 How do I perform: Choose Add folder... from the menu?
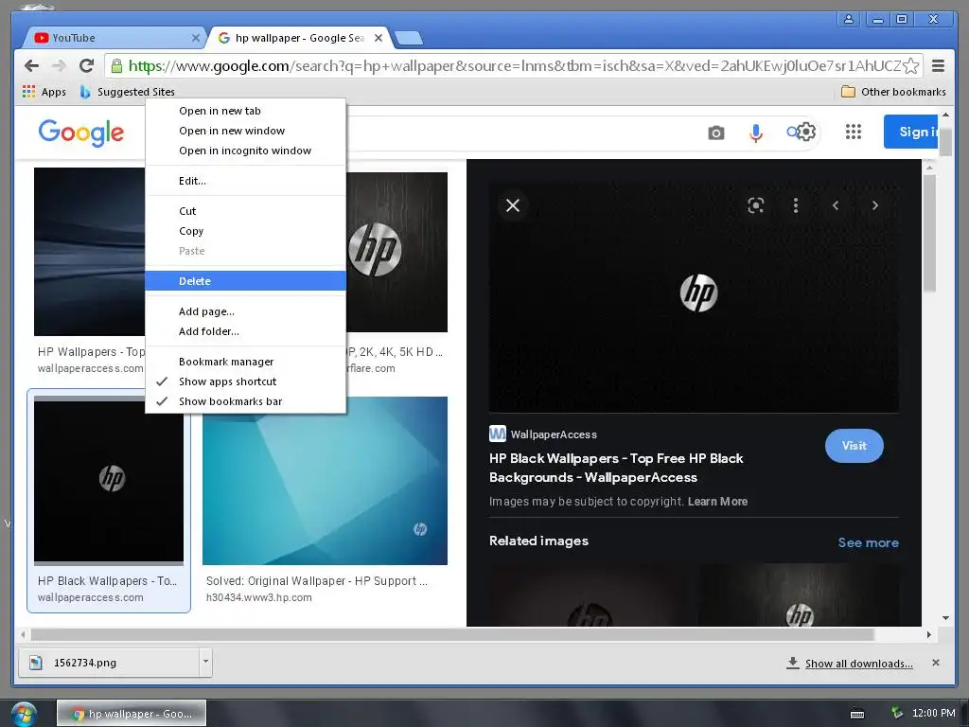pos(245,330)
